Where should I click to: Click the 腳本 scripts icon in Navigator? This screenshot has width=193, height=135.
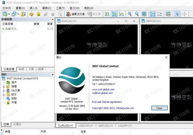click(x=8, y=95)
